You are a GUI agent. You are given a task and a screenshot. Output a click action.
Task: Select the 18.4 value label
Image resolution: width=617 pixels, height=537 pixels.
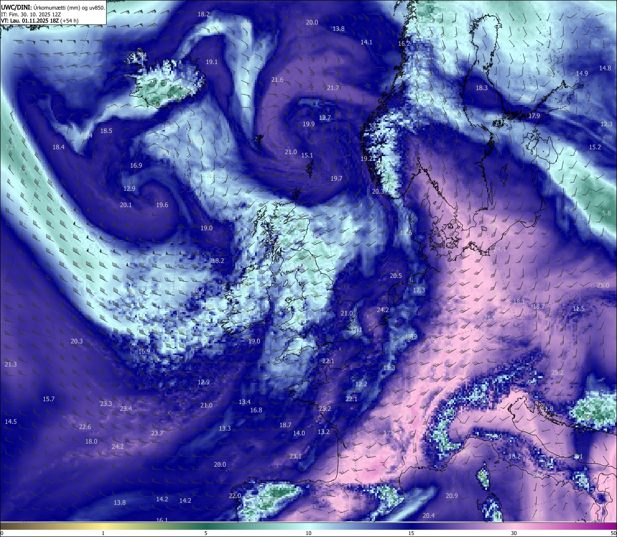(58, 147)
